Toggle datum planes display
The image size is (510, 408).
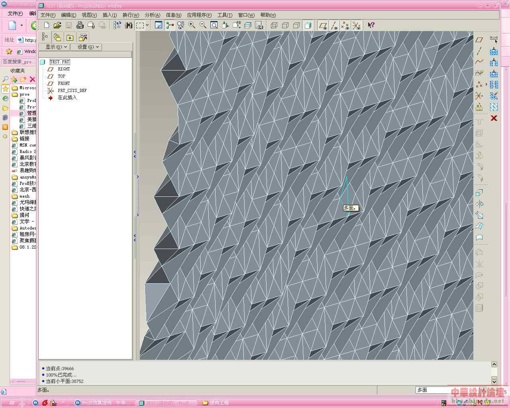(323, 25)
